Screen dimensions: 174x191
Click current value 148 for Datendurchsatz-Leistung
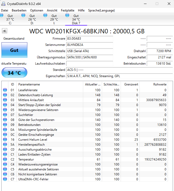pyautogui.click(x=98, y=95)
